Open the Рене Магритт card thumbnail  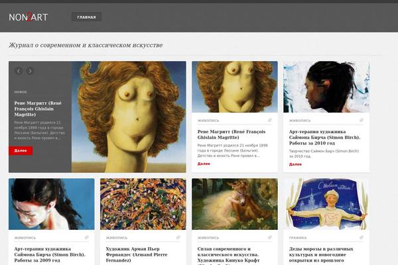coord(235,87)
